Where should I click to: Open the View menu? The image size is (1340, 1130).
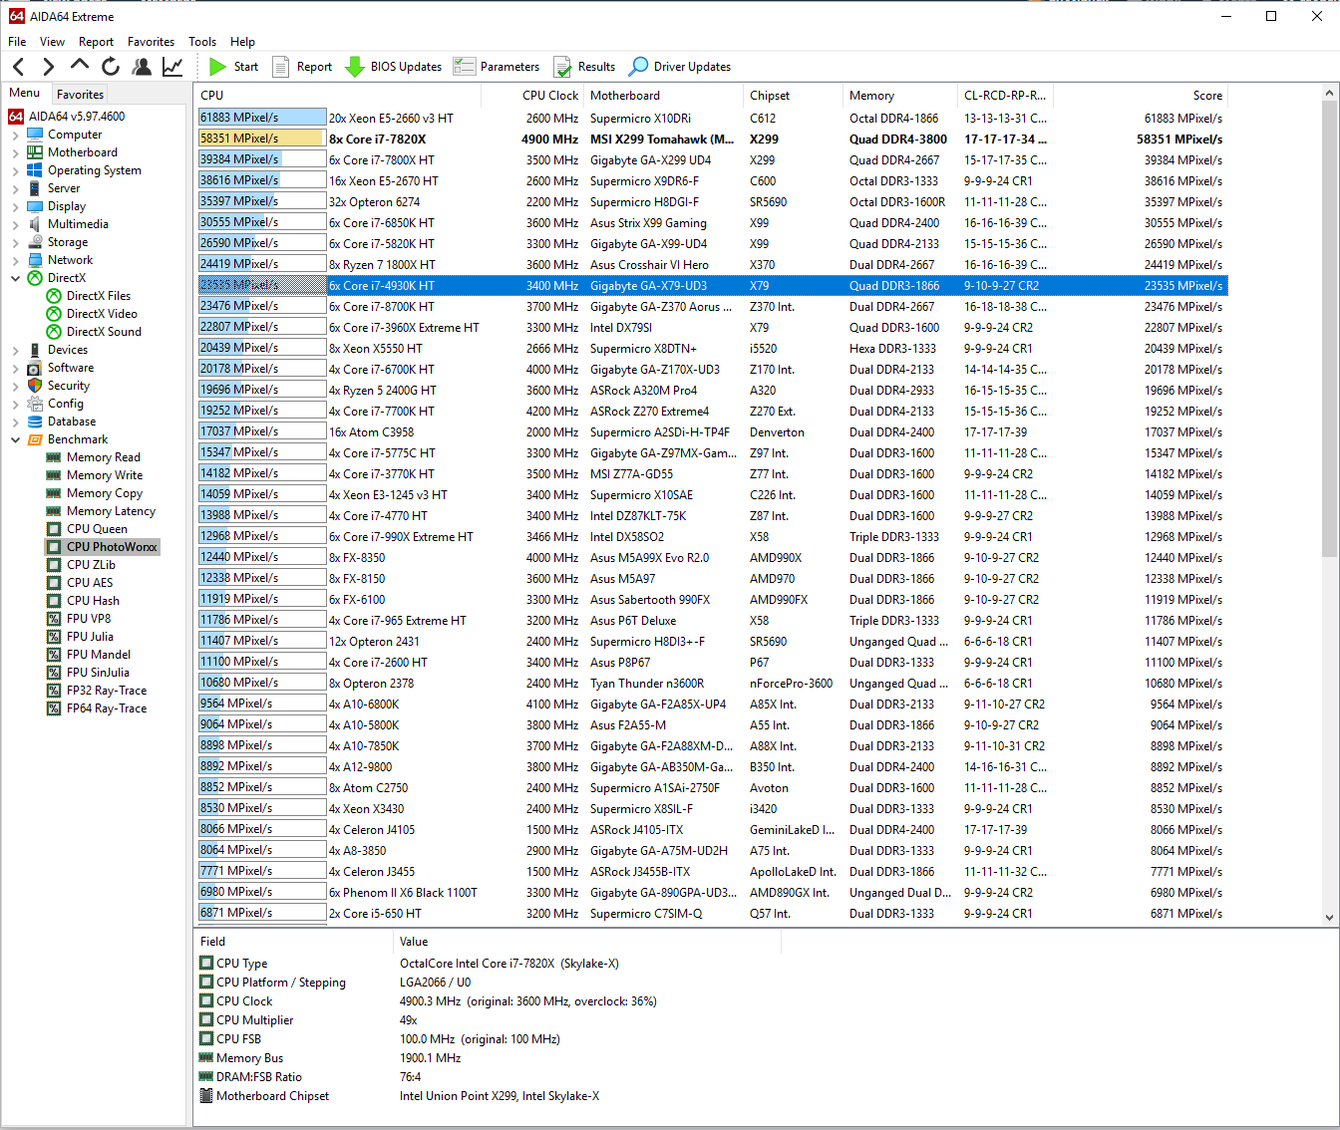52,42
